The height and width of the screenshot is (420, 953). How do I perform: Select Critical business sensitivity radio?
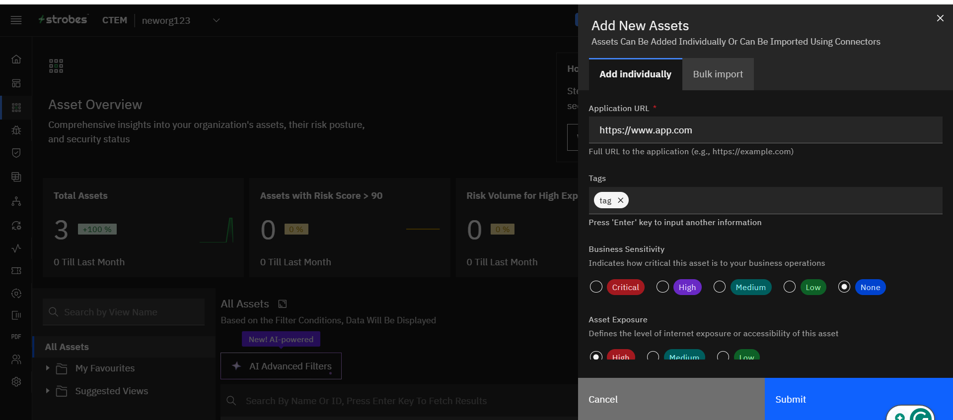coord(596,287)
